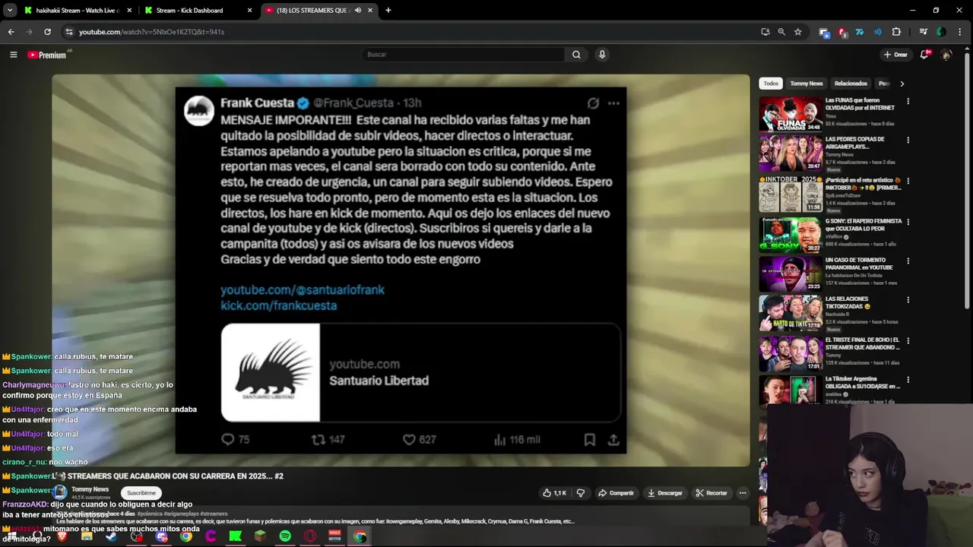The height and width of the screenshot is (547, 973).
Task: Open options for relaciones tiktokizadas video
Action: 908,300
